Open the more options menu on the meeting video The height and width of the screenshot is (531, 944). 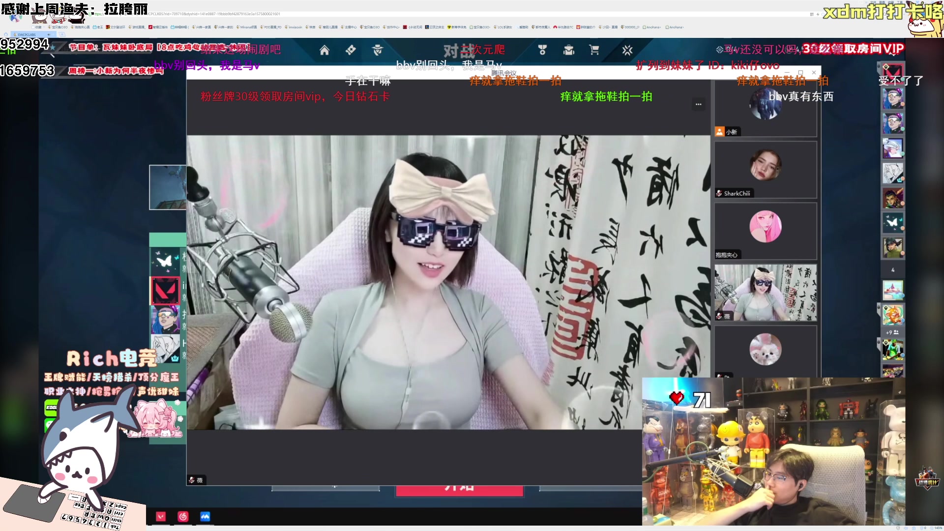point(698,104)
